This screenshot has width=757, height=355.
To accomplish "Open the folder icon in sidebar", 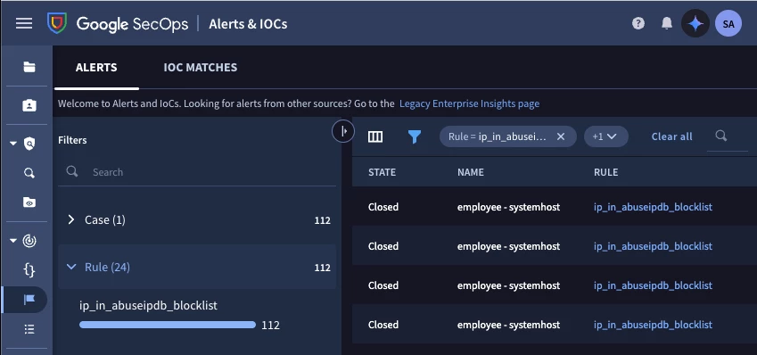I will (29, 67).
